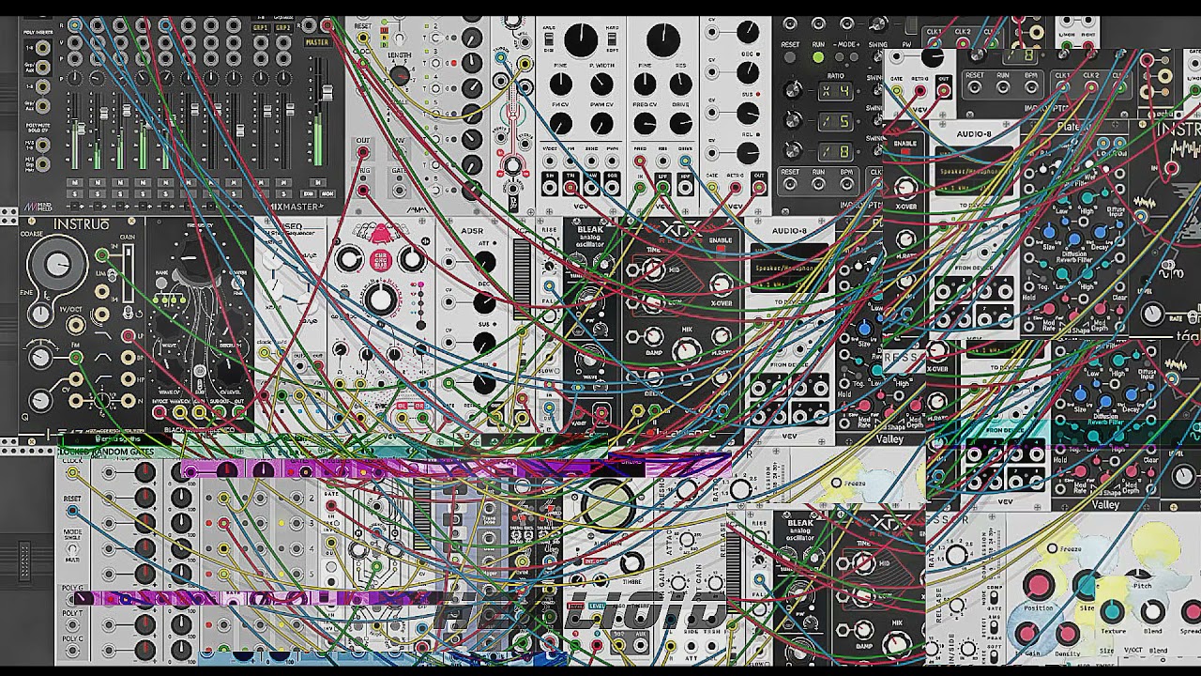Click the TRIG jack on the sequencer
Viewport: 1201px width, 676px height.
click(363, 190)
